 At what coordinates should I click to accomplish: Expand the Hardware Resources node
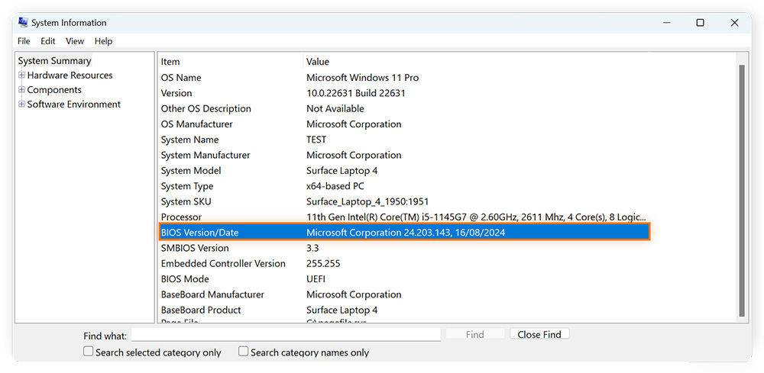click(21, 76)
